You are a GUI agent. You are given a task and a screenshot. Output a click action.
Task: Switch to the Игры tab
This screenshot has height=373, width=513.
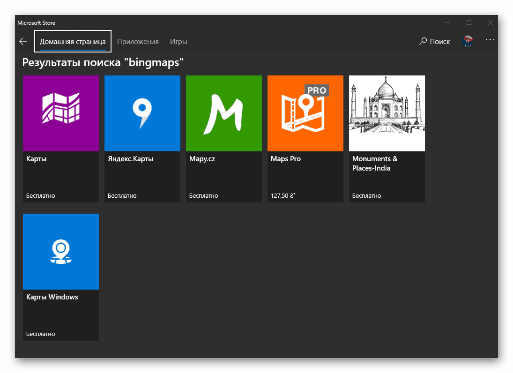pos(178,41)
